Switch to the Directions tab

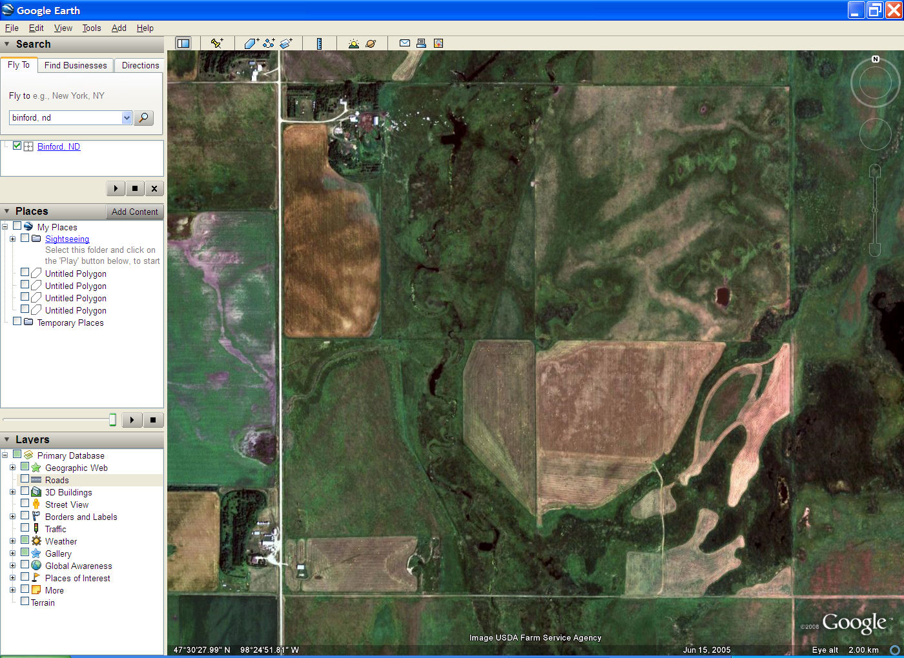click(140, 65)
